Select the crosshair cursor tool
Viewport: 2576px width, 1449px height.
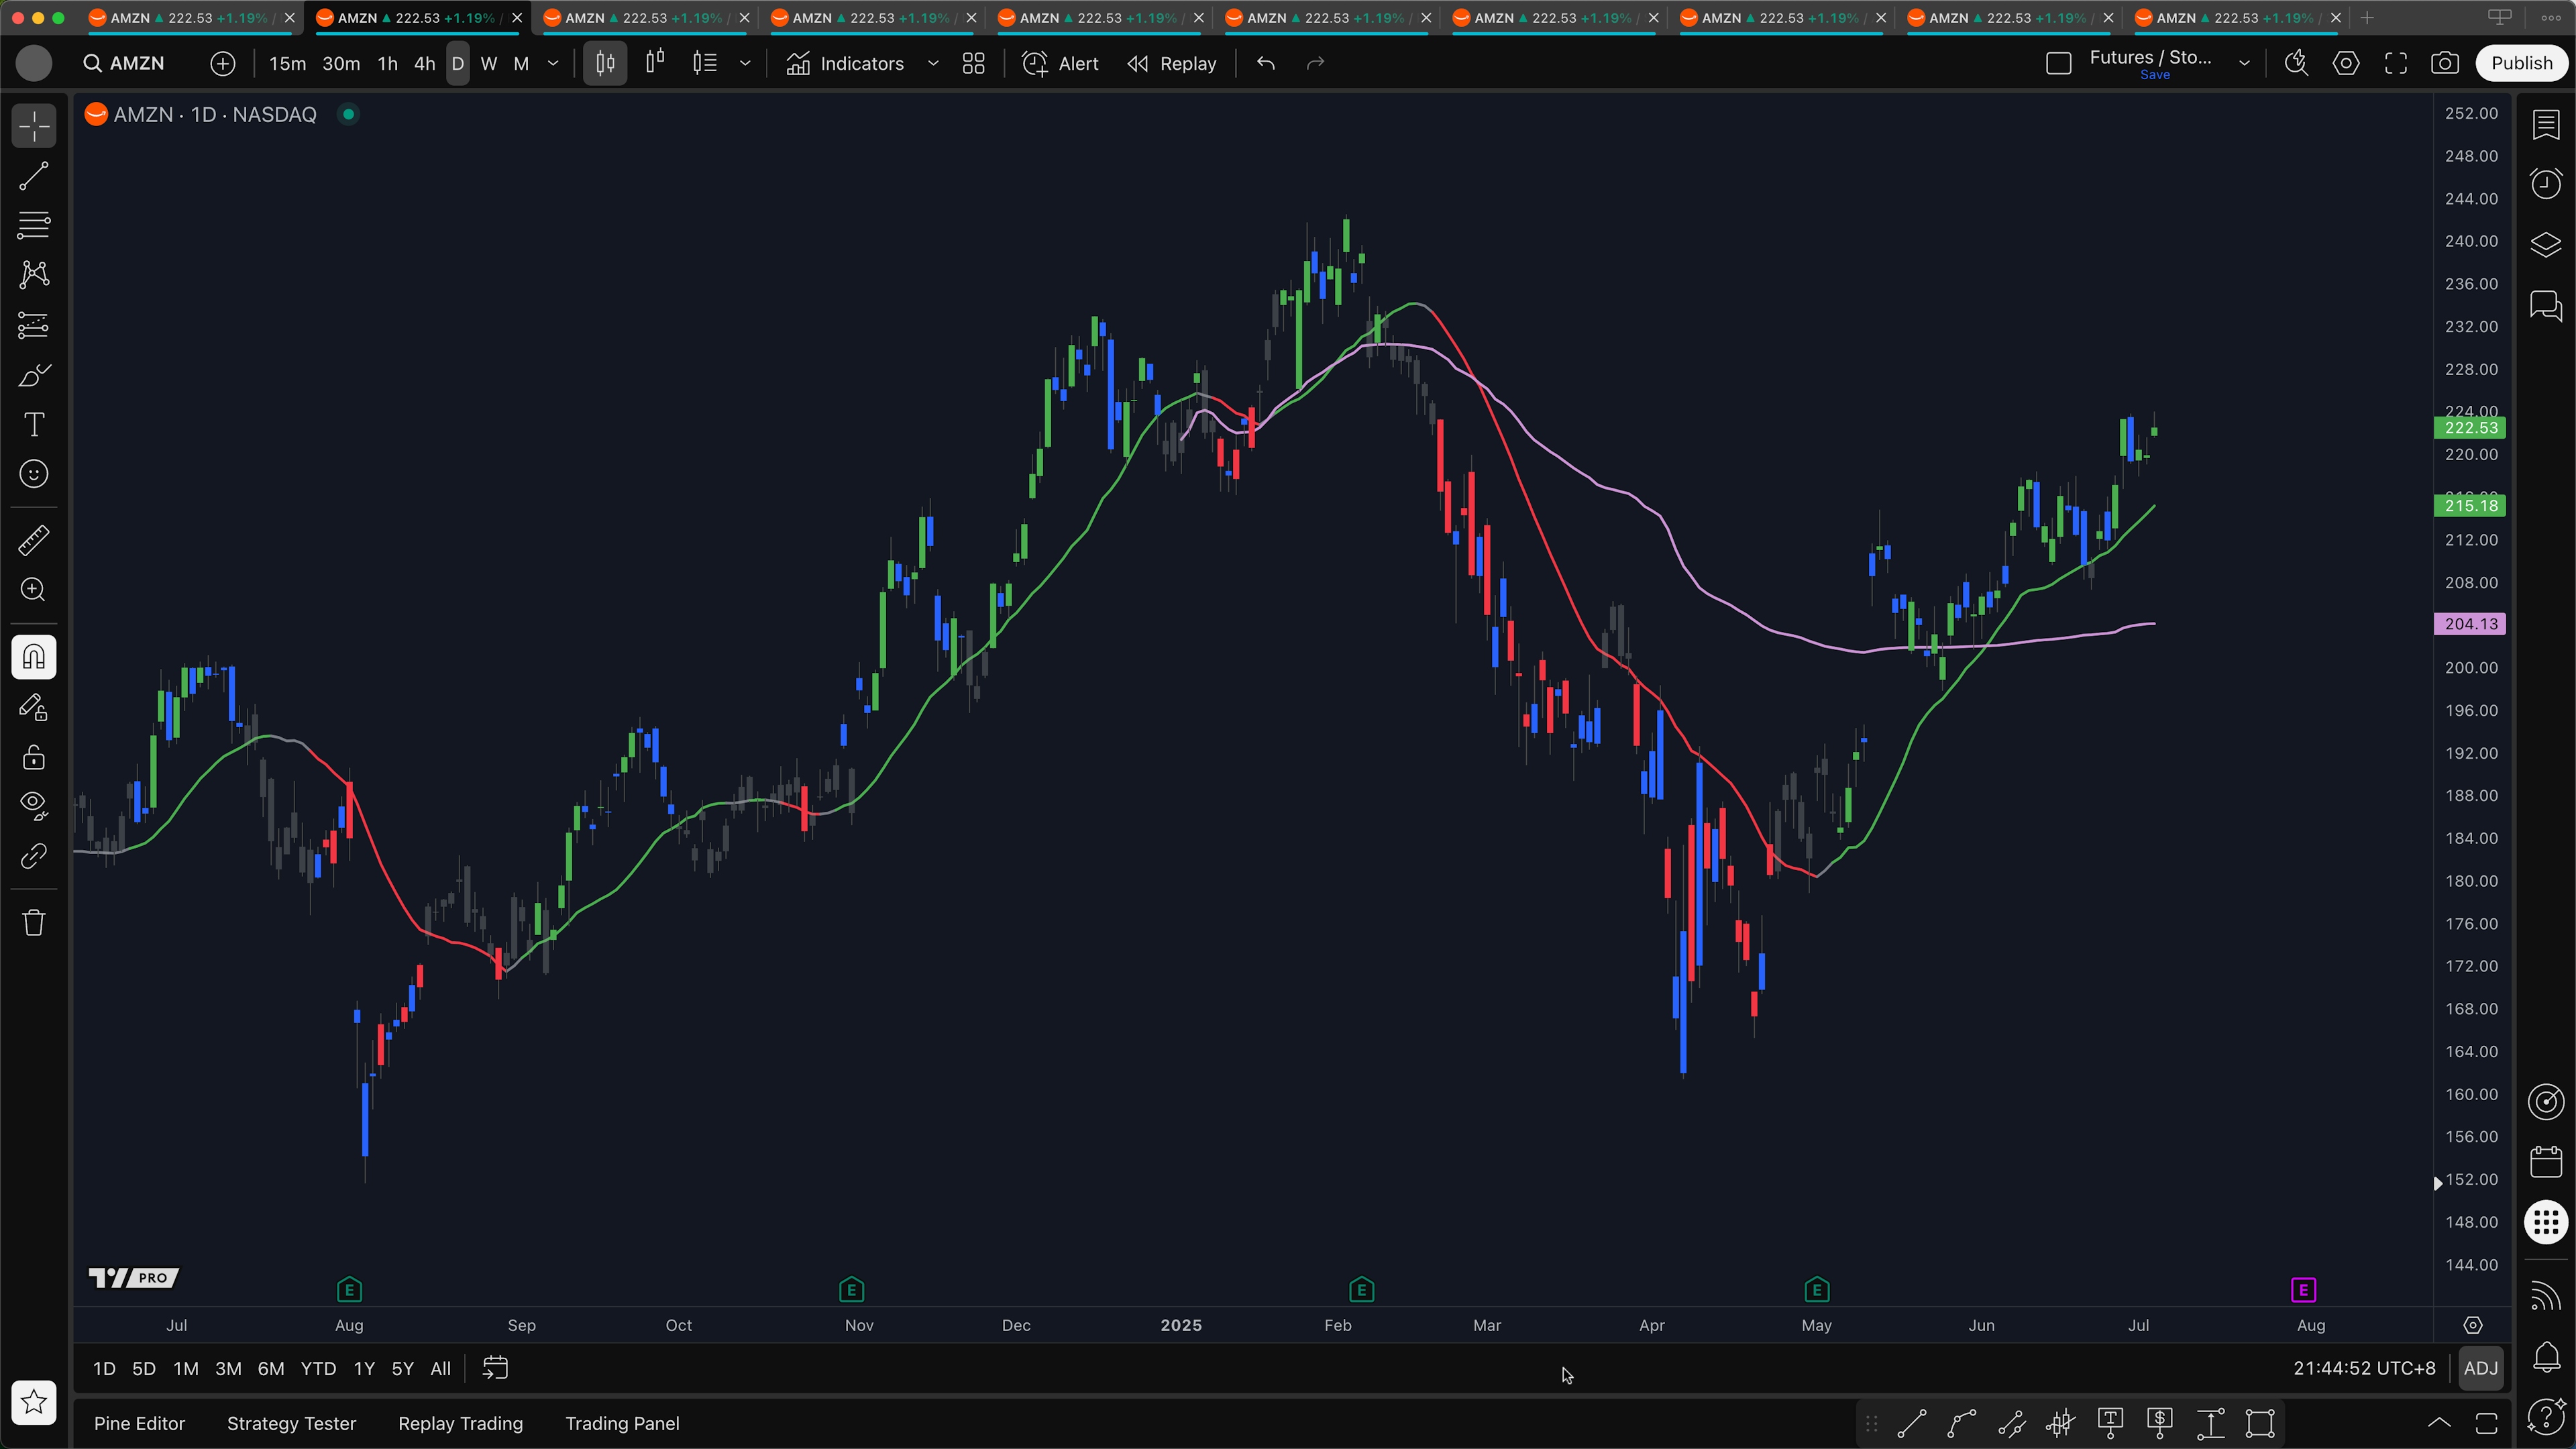pyautogui.click(x=34, y=127)
